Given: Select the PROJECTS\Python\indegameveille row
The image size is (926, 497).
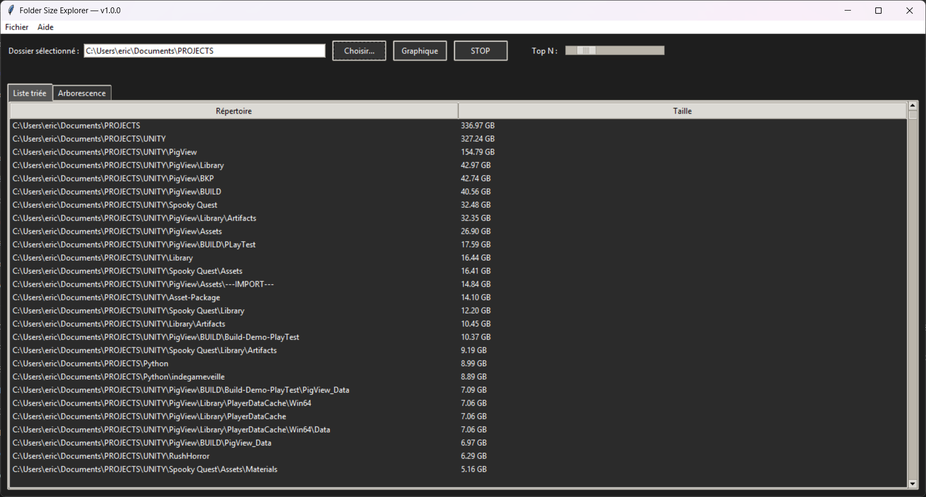Looking at the screenshot, I should pos(118,377).
